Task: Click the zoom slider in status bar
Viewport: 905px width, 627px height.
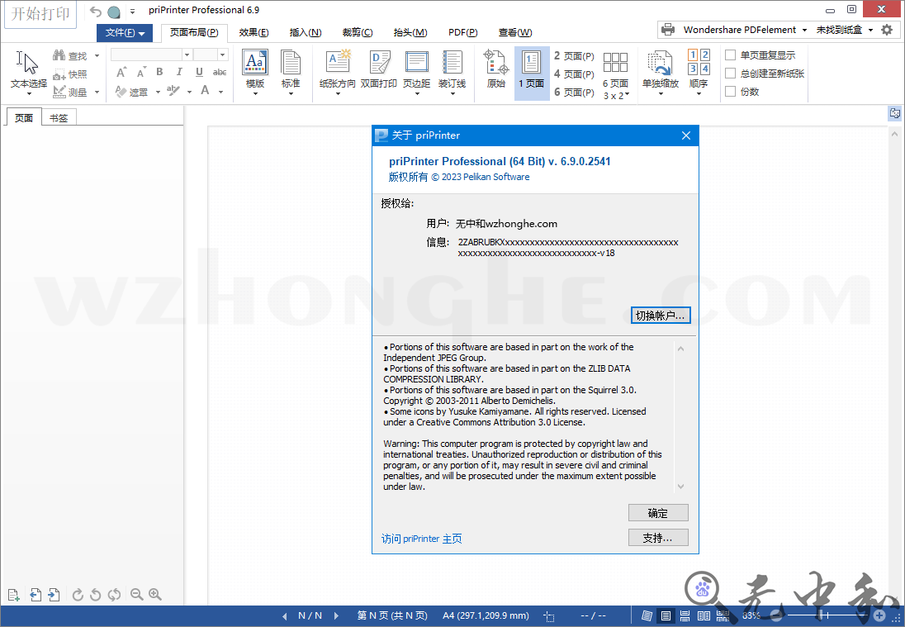Action: click(x=822, y=615)
